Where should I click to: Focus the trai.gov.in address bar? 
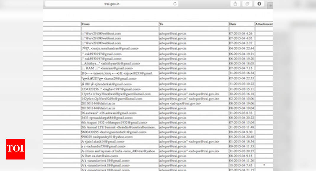112,4
